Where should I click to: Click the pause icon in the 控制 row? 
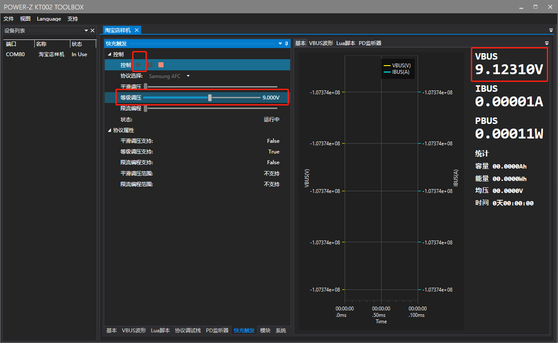click(x=150, y=65)
